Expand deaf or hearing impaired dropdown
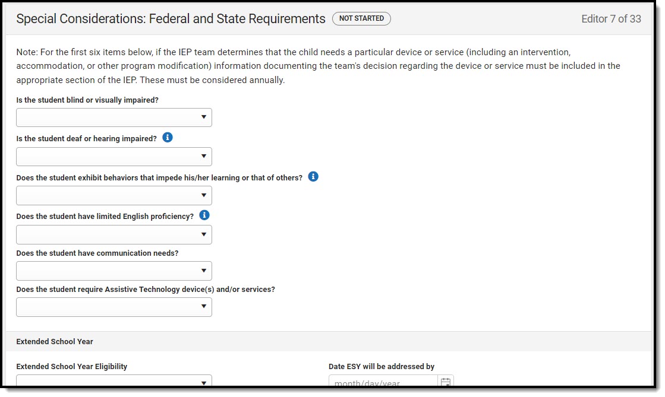Viewport: 665px width, 397px height. (114, 157)
